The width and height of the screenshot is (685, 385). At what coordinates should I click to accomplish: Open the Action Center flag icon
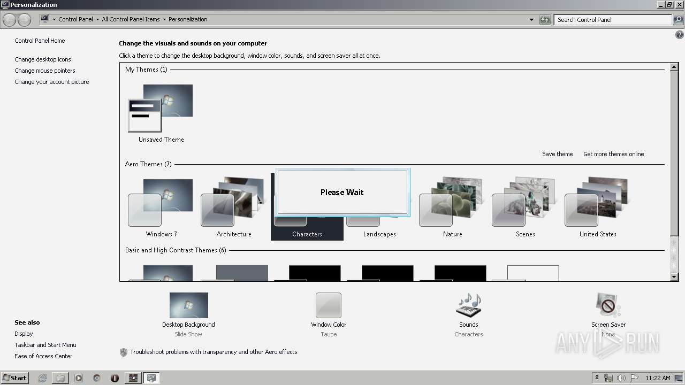634,378
